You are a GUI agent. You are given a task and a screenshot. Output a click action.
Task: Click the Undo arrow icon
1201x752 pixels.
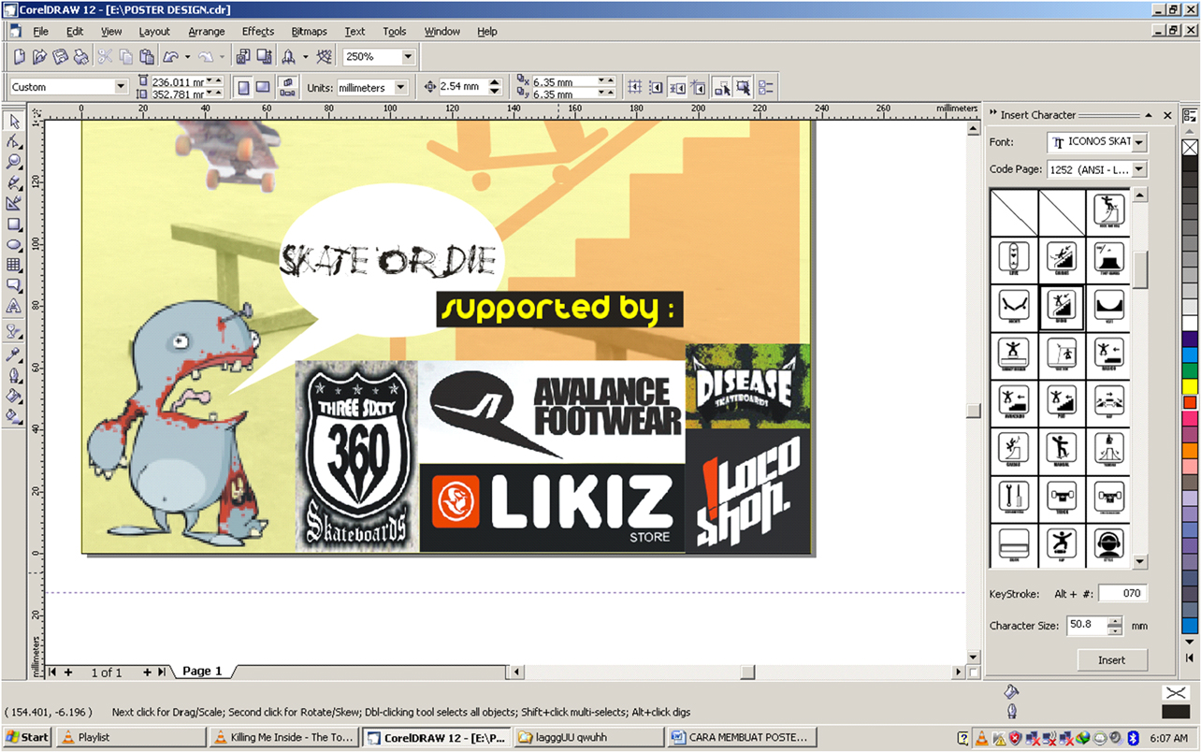point(171,56)
